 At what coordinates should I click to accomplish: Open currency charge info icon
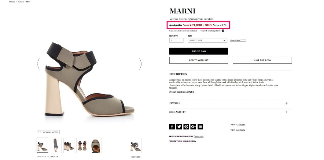[223, 31]
